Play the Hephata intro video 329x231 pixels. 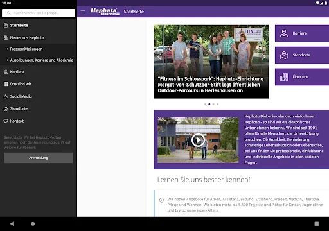[198, 140]
